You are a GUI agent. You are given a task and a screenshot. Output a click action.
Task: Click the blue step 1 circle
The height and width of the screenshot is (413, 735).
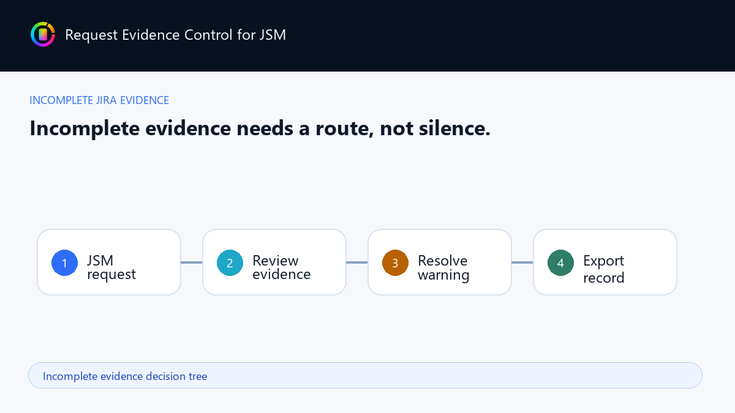[x=64, y=263]
